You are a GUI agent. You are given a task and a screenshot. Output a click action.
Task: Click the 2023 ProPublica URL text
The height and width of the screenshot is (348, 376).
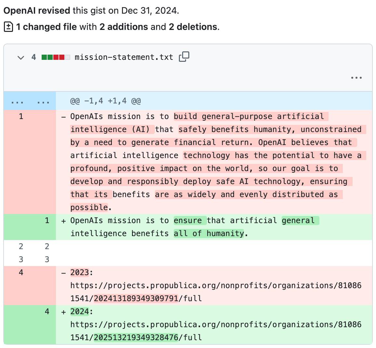click(215, 285)
